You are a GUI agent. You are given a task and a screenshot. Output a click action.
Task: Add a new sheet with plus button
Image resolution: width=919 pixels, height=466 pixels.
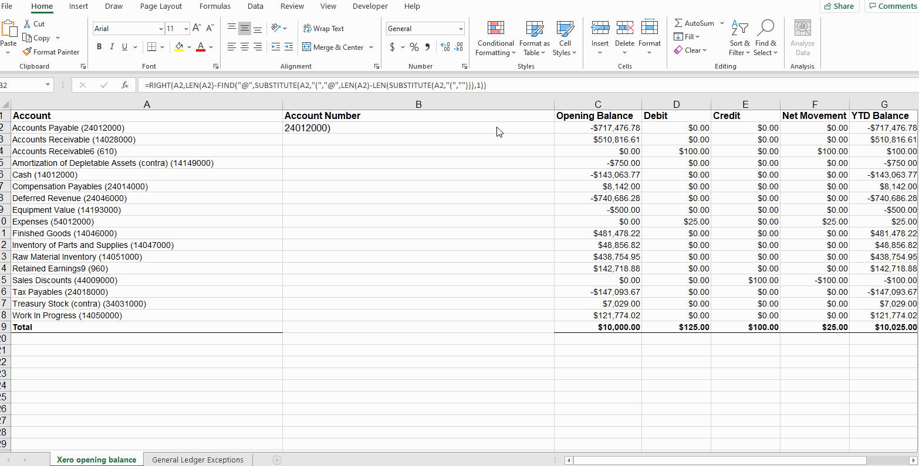point(277,460)
